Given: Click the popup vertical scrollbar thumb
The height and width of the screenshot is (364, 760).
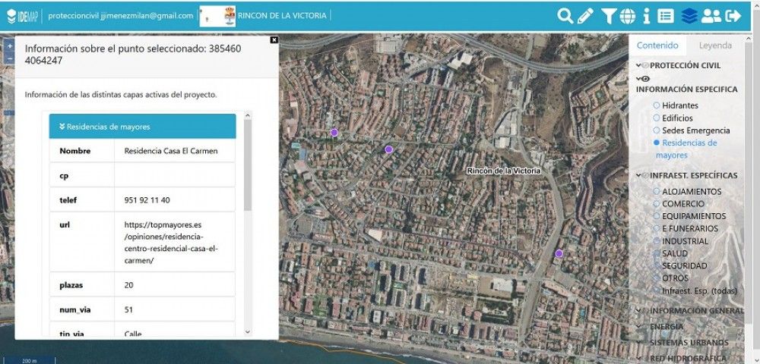Looking at the screenshot, I should coord(248,165).
